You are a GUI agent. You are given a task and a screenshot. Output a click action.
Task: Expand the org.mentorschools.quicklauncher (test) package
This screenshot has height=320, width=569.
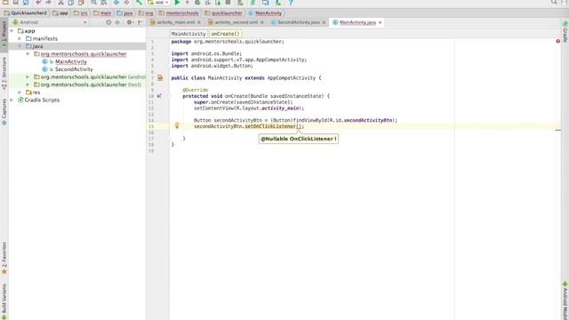pos(28,84)
